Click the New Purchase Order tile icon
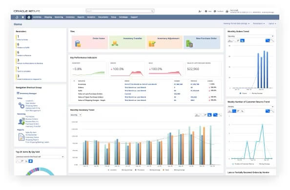The width and height of the screenshot is (290, 190). click(189, 44)
